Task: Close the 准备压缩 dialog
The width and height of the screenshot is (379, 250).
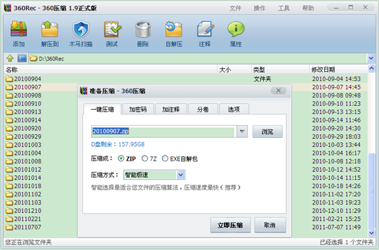Action: tap(279, 91)
